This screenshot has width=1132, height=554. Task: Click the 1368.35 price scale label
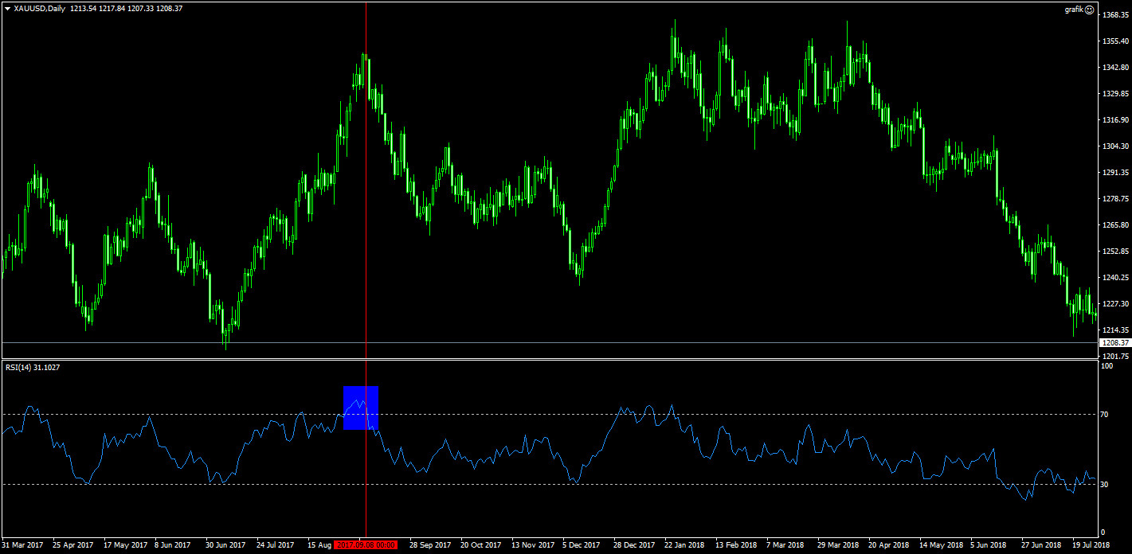(1115, 14)
